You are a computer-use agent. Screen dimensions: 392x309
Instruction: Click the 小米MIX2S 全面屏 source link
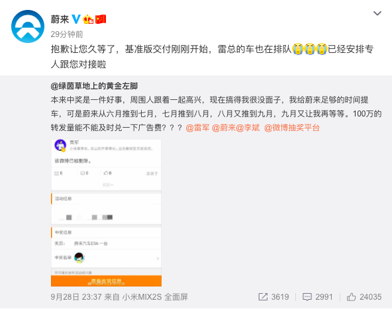pos(155,297)
